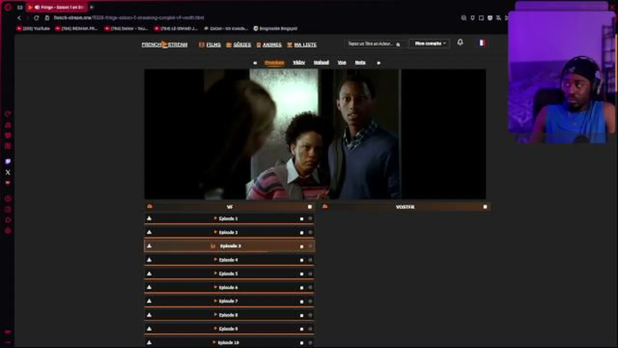Image resolution: width=618 pixels, height=348 pixels.
Task: Click the browser address bar URL
Action: pos(129,18)
